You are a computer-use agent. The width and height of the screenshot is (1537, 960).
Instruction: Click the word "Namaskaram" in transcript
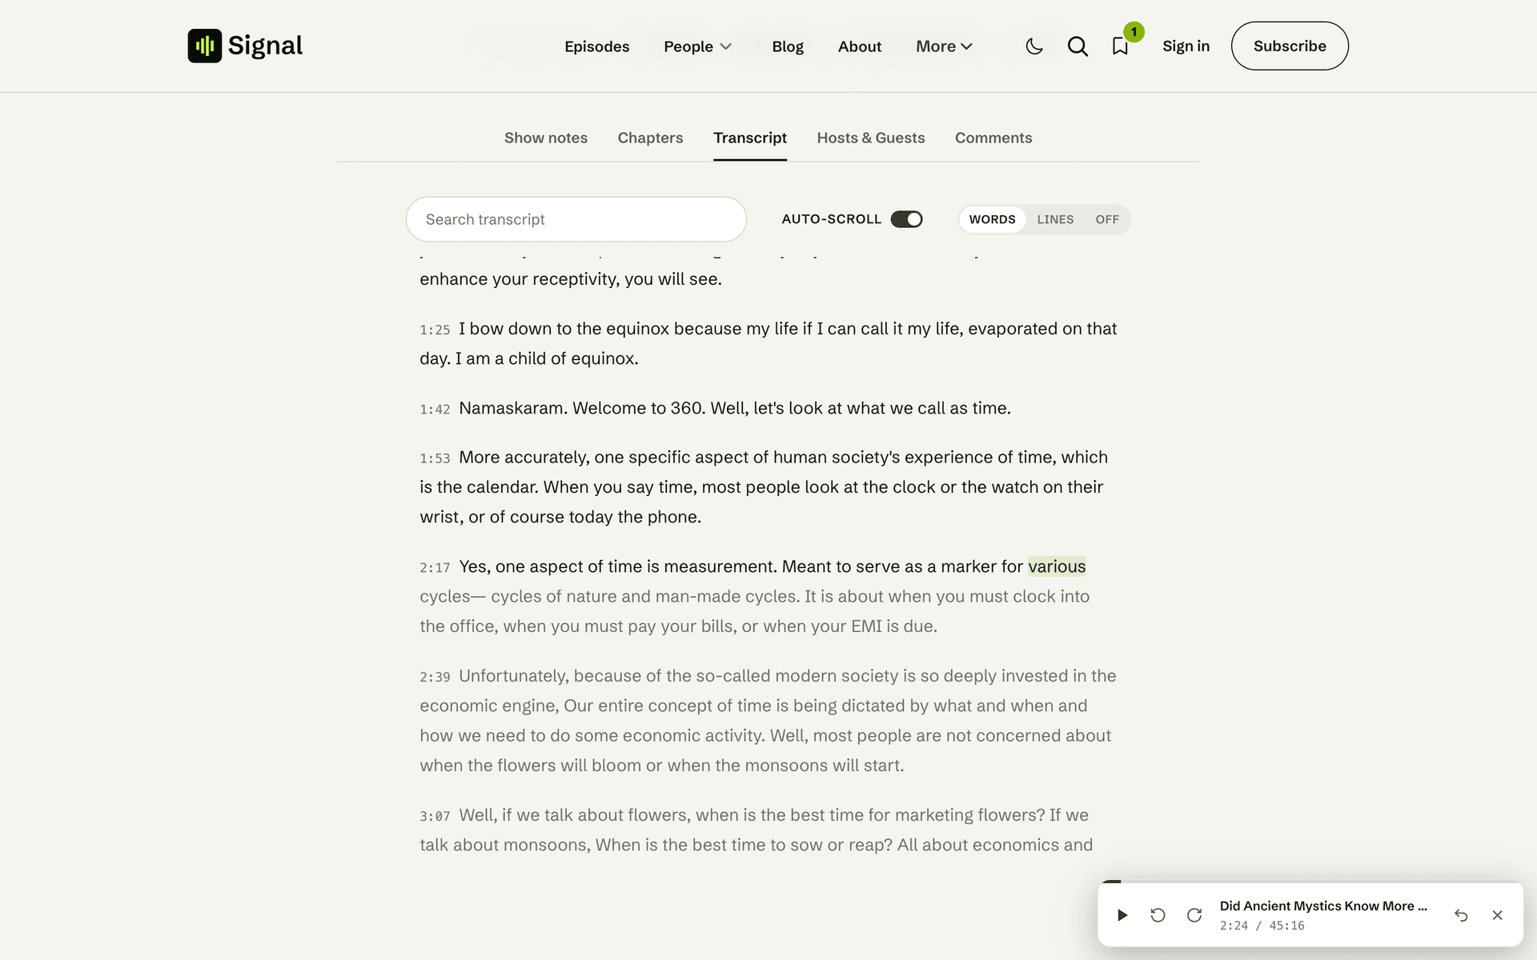click(x=513, y=408)
